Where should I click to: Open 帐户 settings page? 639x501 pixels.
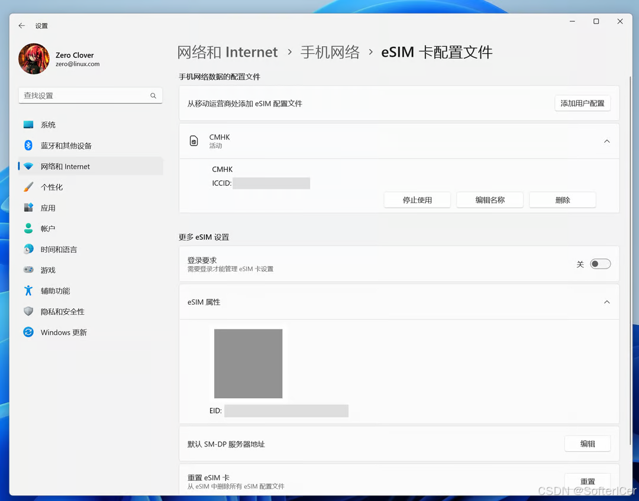point(91,228)
